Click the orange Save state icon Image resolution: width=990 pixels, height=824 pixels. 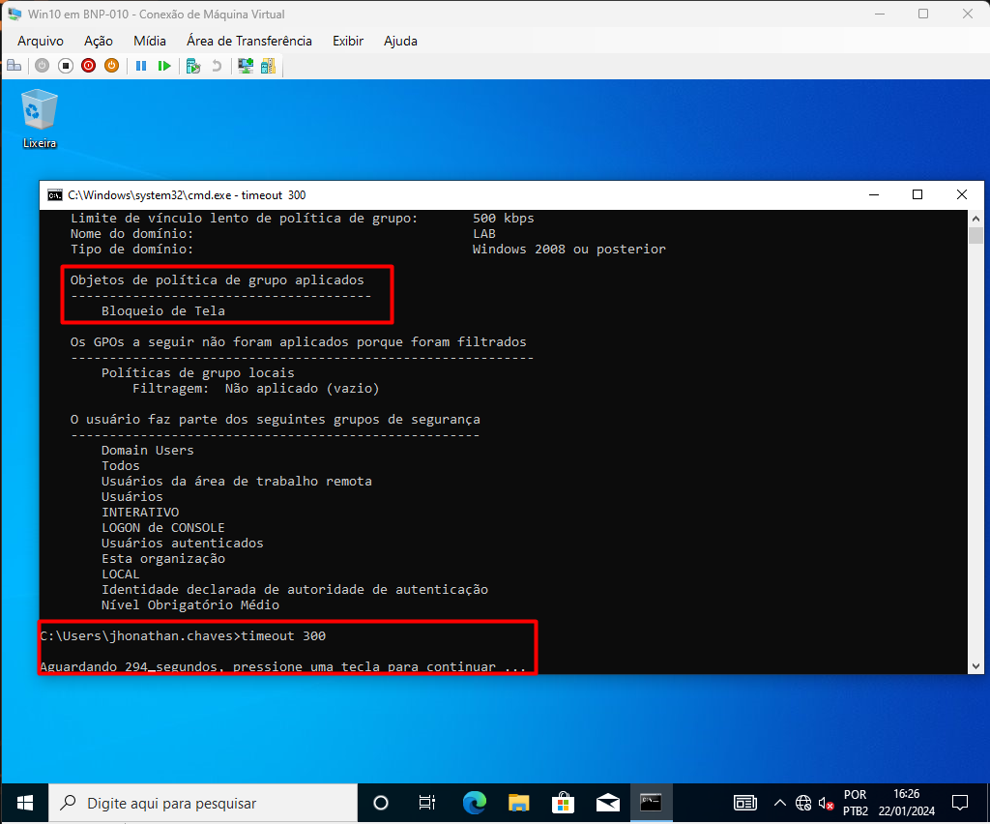coord(111,66)
